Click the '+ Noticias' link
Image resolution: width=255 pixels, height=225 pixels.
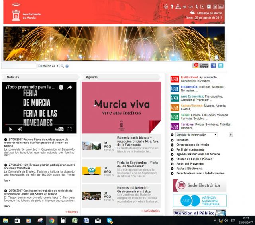(71, 212)
